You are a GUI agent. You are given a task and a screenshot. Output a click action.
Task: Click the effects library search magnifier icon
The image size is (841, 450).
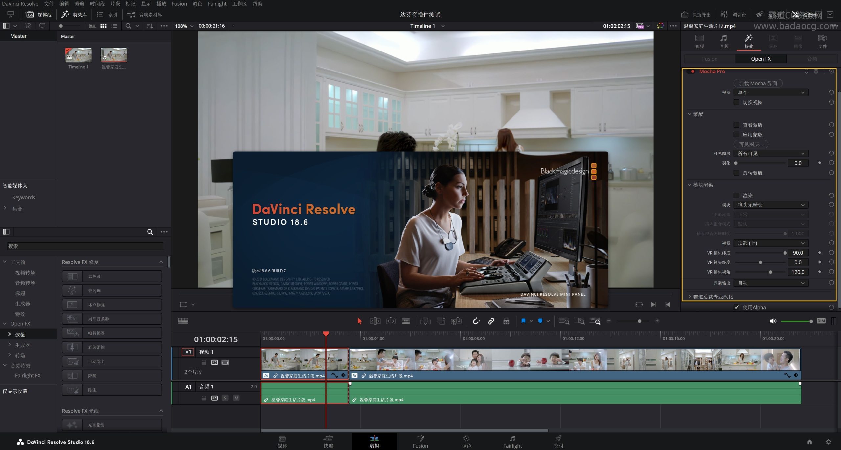tap(150, 232)
